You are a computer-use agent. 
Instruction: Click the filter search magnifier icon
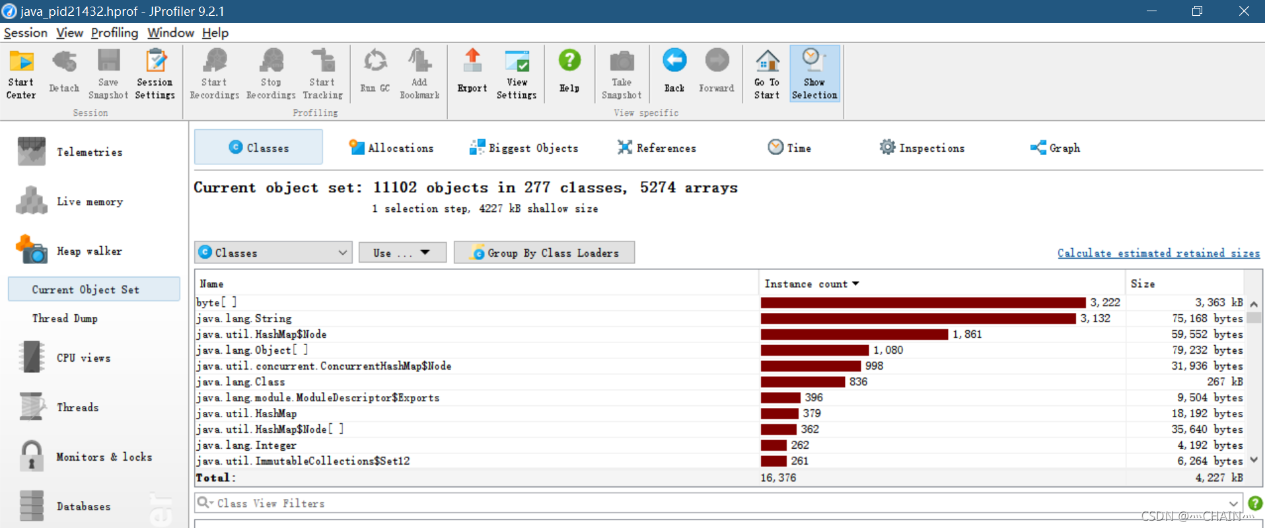(x=205, y=502)
